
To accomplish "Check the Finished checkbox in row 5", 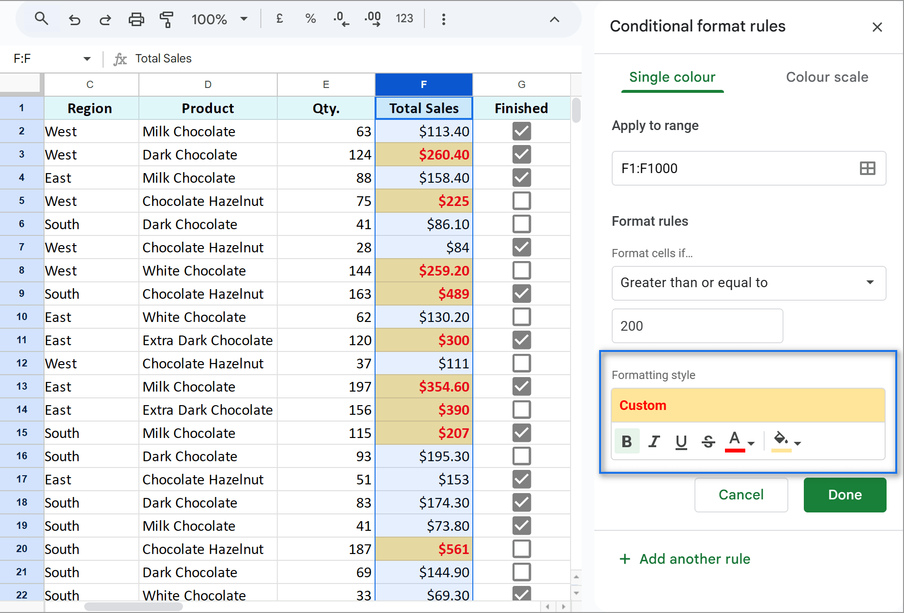I will coord(521,201).
